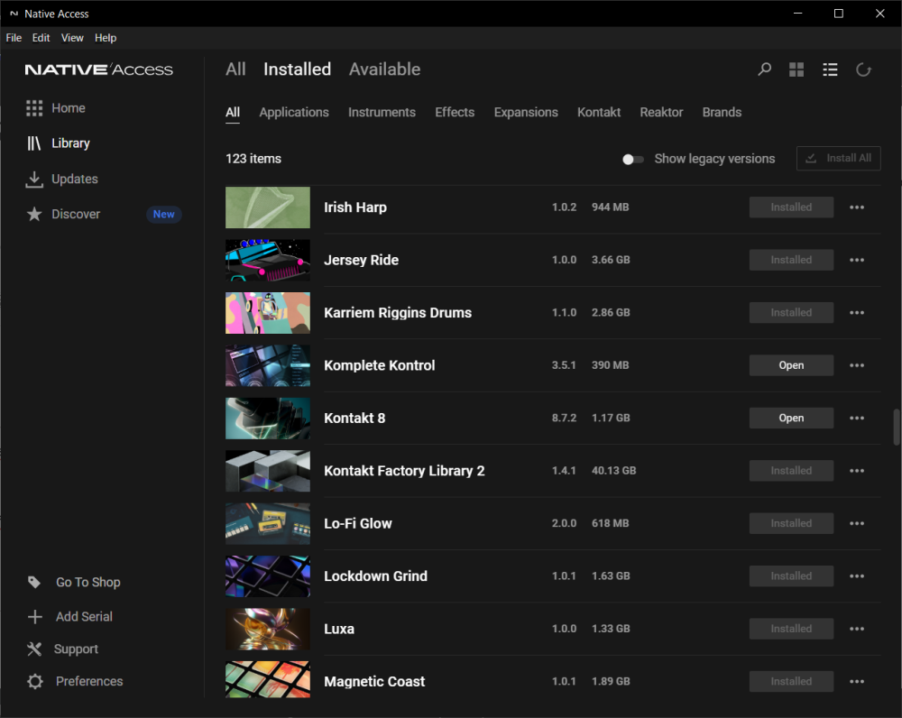Switch to grid view icon
The width and height of the screenshot is (902, 718).
(x=796, y=69)
